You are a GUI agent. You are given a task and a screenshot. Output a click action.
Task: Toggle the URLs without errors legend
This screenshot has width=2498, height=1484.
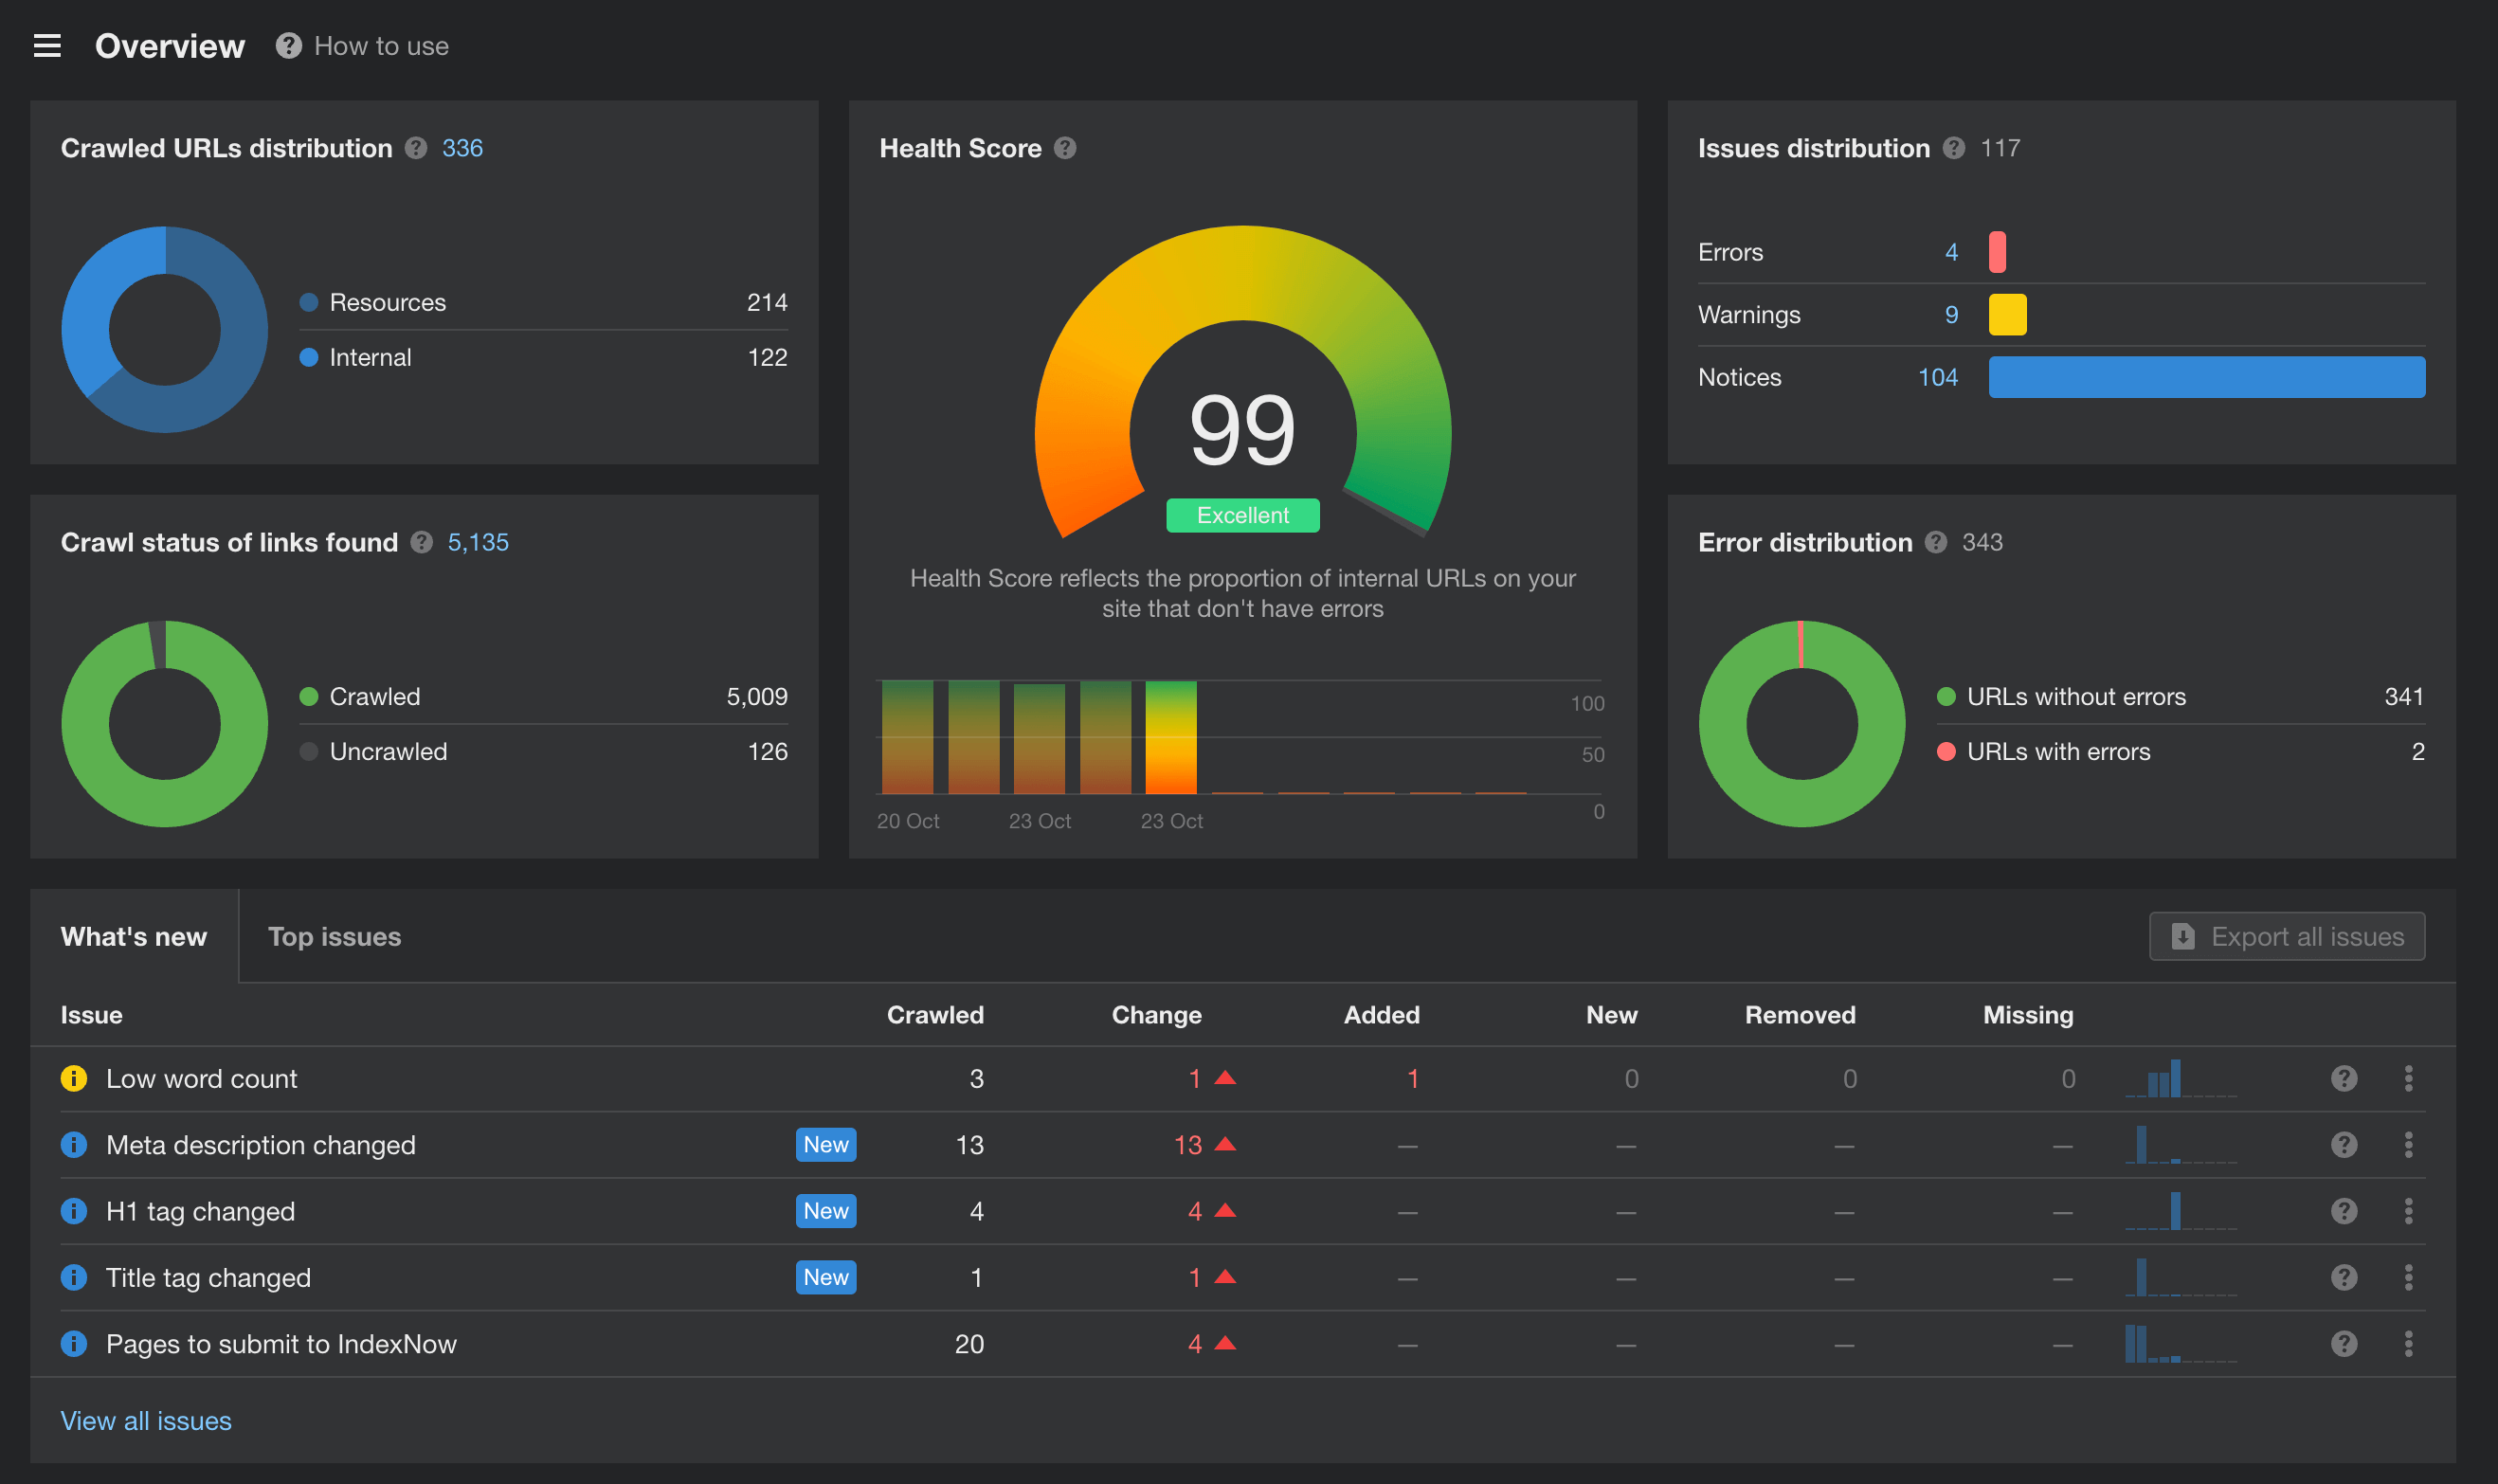2075,697
